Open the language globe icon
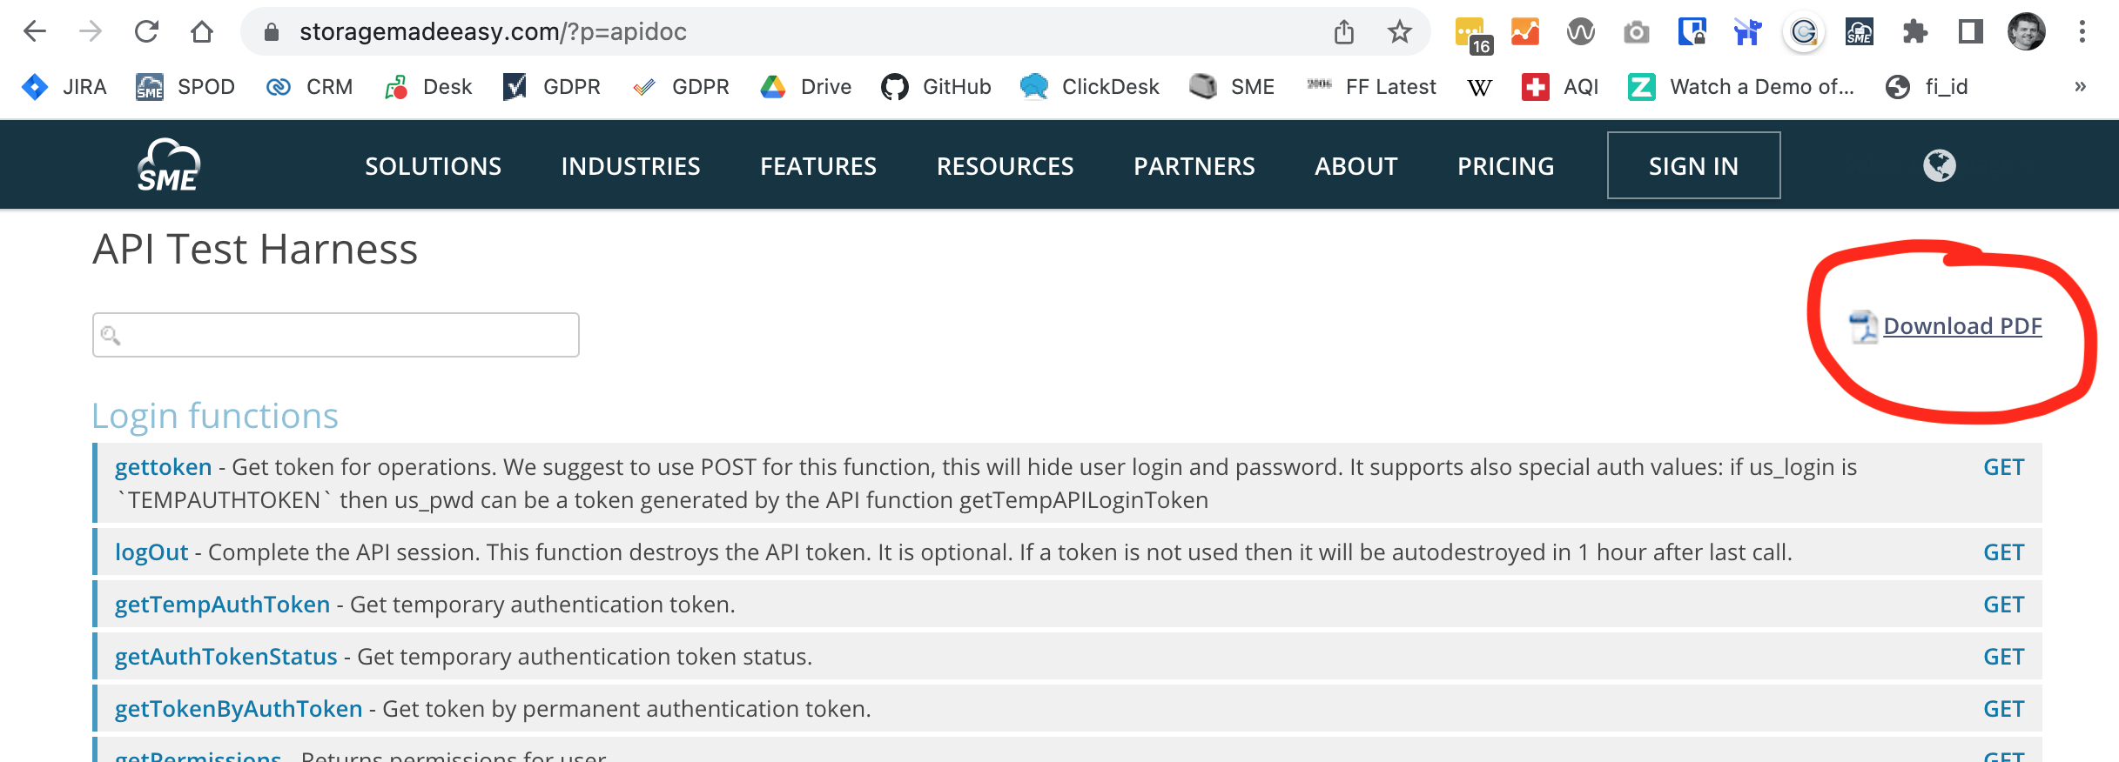The height and width of the screenshot is (762, 2119). [x=1940, y=165]
